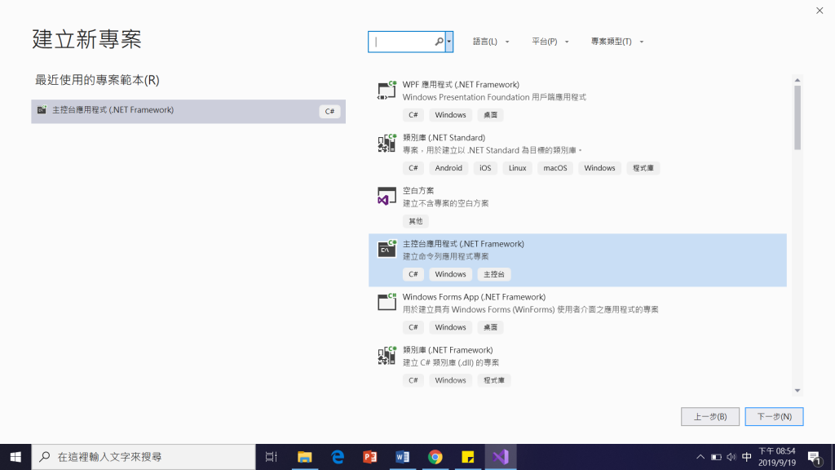Image resolution: width=835 pixels, height=470 pixels.
Task: Click the search magnifier icon in template search
Action: click(439, 42)
